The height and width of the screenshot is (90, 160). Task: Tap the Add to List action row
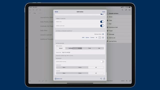tap(119, 38)
